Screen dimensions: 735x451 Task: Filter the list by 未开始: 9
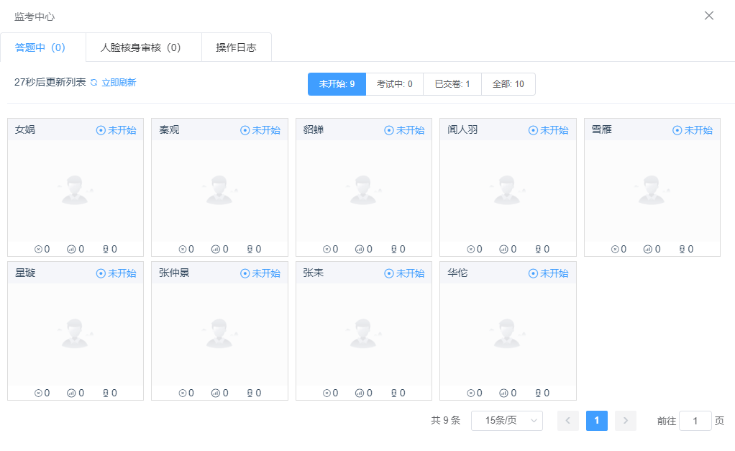coord(337,84)
